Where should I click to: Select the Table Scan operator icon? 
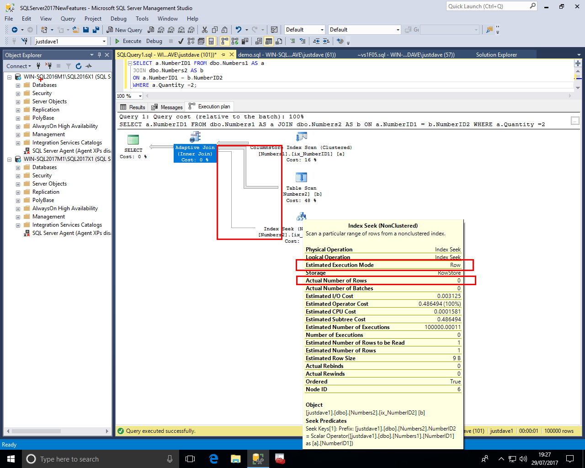tap(301, 177)
